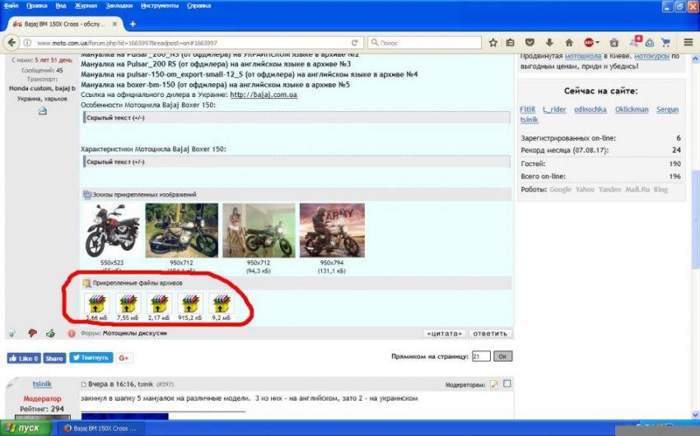
Task: Open the Инструменты menu
Action: 160,6
